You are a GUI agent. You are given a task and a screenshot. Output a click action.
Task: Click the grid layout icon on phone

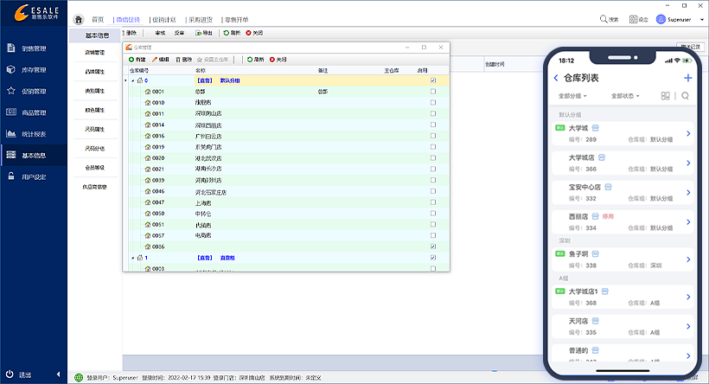[x=666, y=96]
